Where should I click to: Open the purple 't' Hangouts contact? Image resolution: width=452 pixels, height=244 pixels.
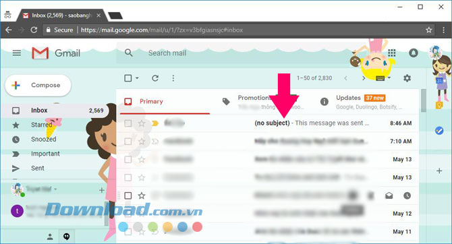[x=17, y=211]
